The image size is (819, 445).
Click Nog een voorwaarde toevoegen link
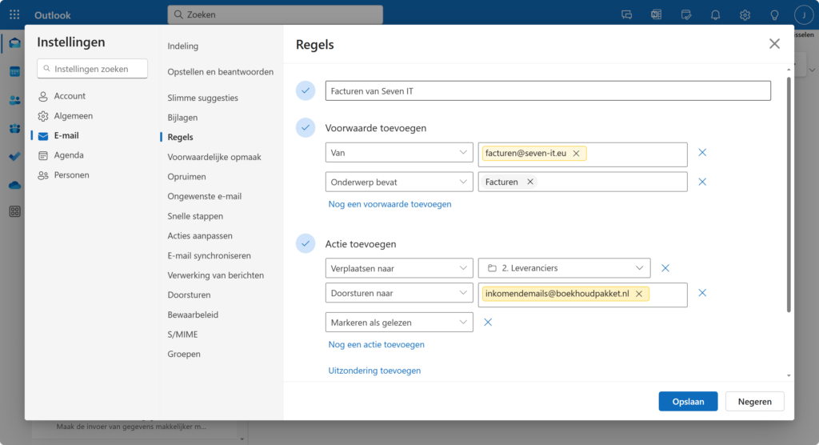point(390,204)
